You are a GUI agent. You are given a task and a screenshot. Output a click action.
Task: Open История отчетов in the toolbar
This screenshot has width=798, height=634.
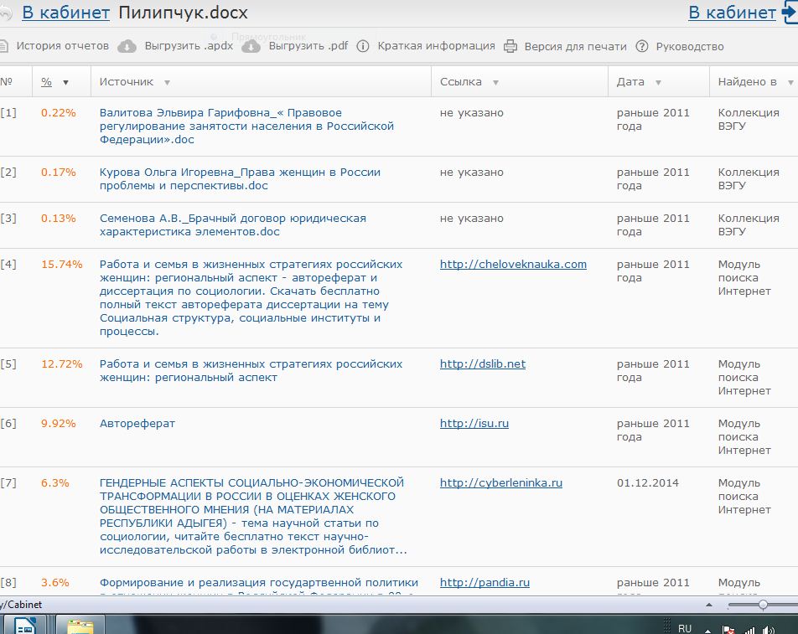[62, 46]
